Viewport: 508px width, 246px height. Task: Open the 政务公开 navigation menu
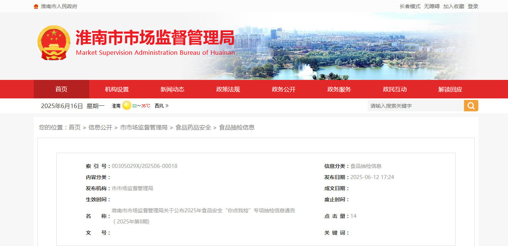(283, 89)
